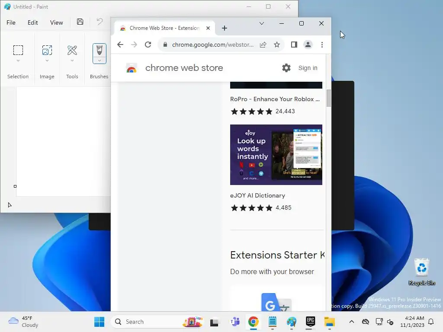Switch to the Chrome Web Store tab

point(164,28)
